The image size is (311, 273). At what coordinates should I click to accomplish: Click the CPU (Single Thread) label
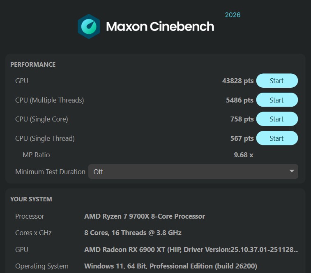click(45, 138)
